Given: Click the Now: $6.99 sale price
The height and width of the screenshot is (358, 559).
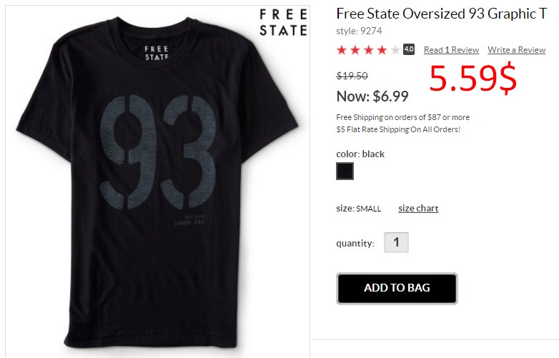Looking at the screenshot, I should (x=372, y=96).
